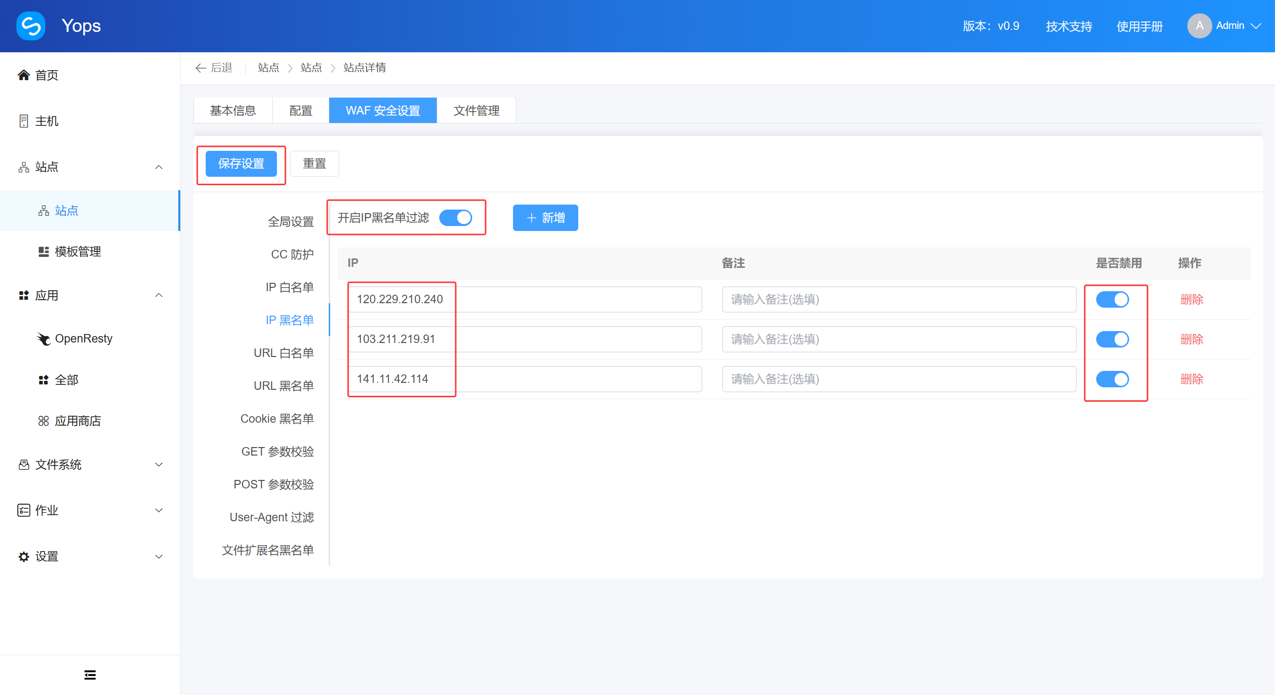Click the OpenResty bird icon
1275x695 pixels.
click(43, 339)
